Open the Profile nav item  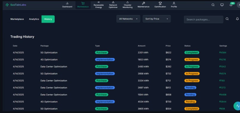174,5
